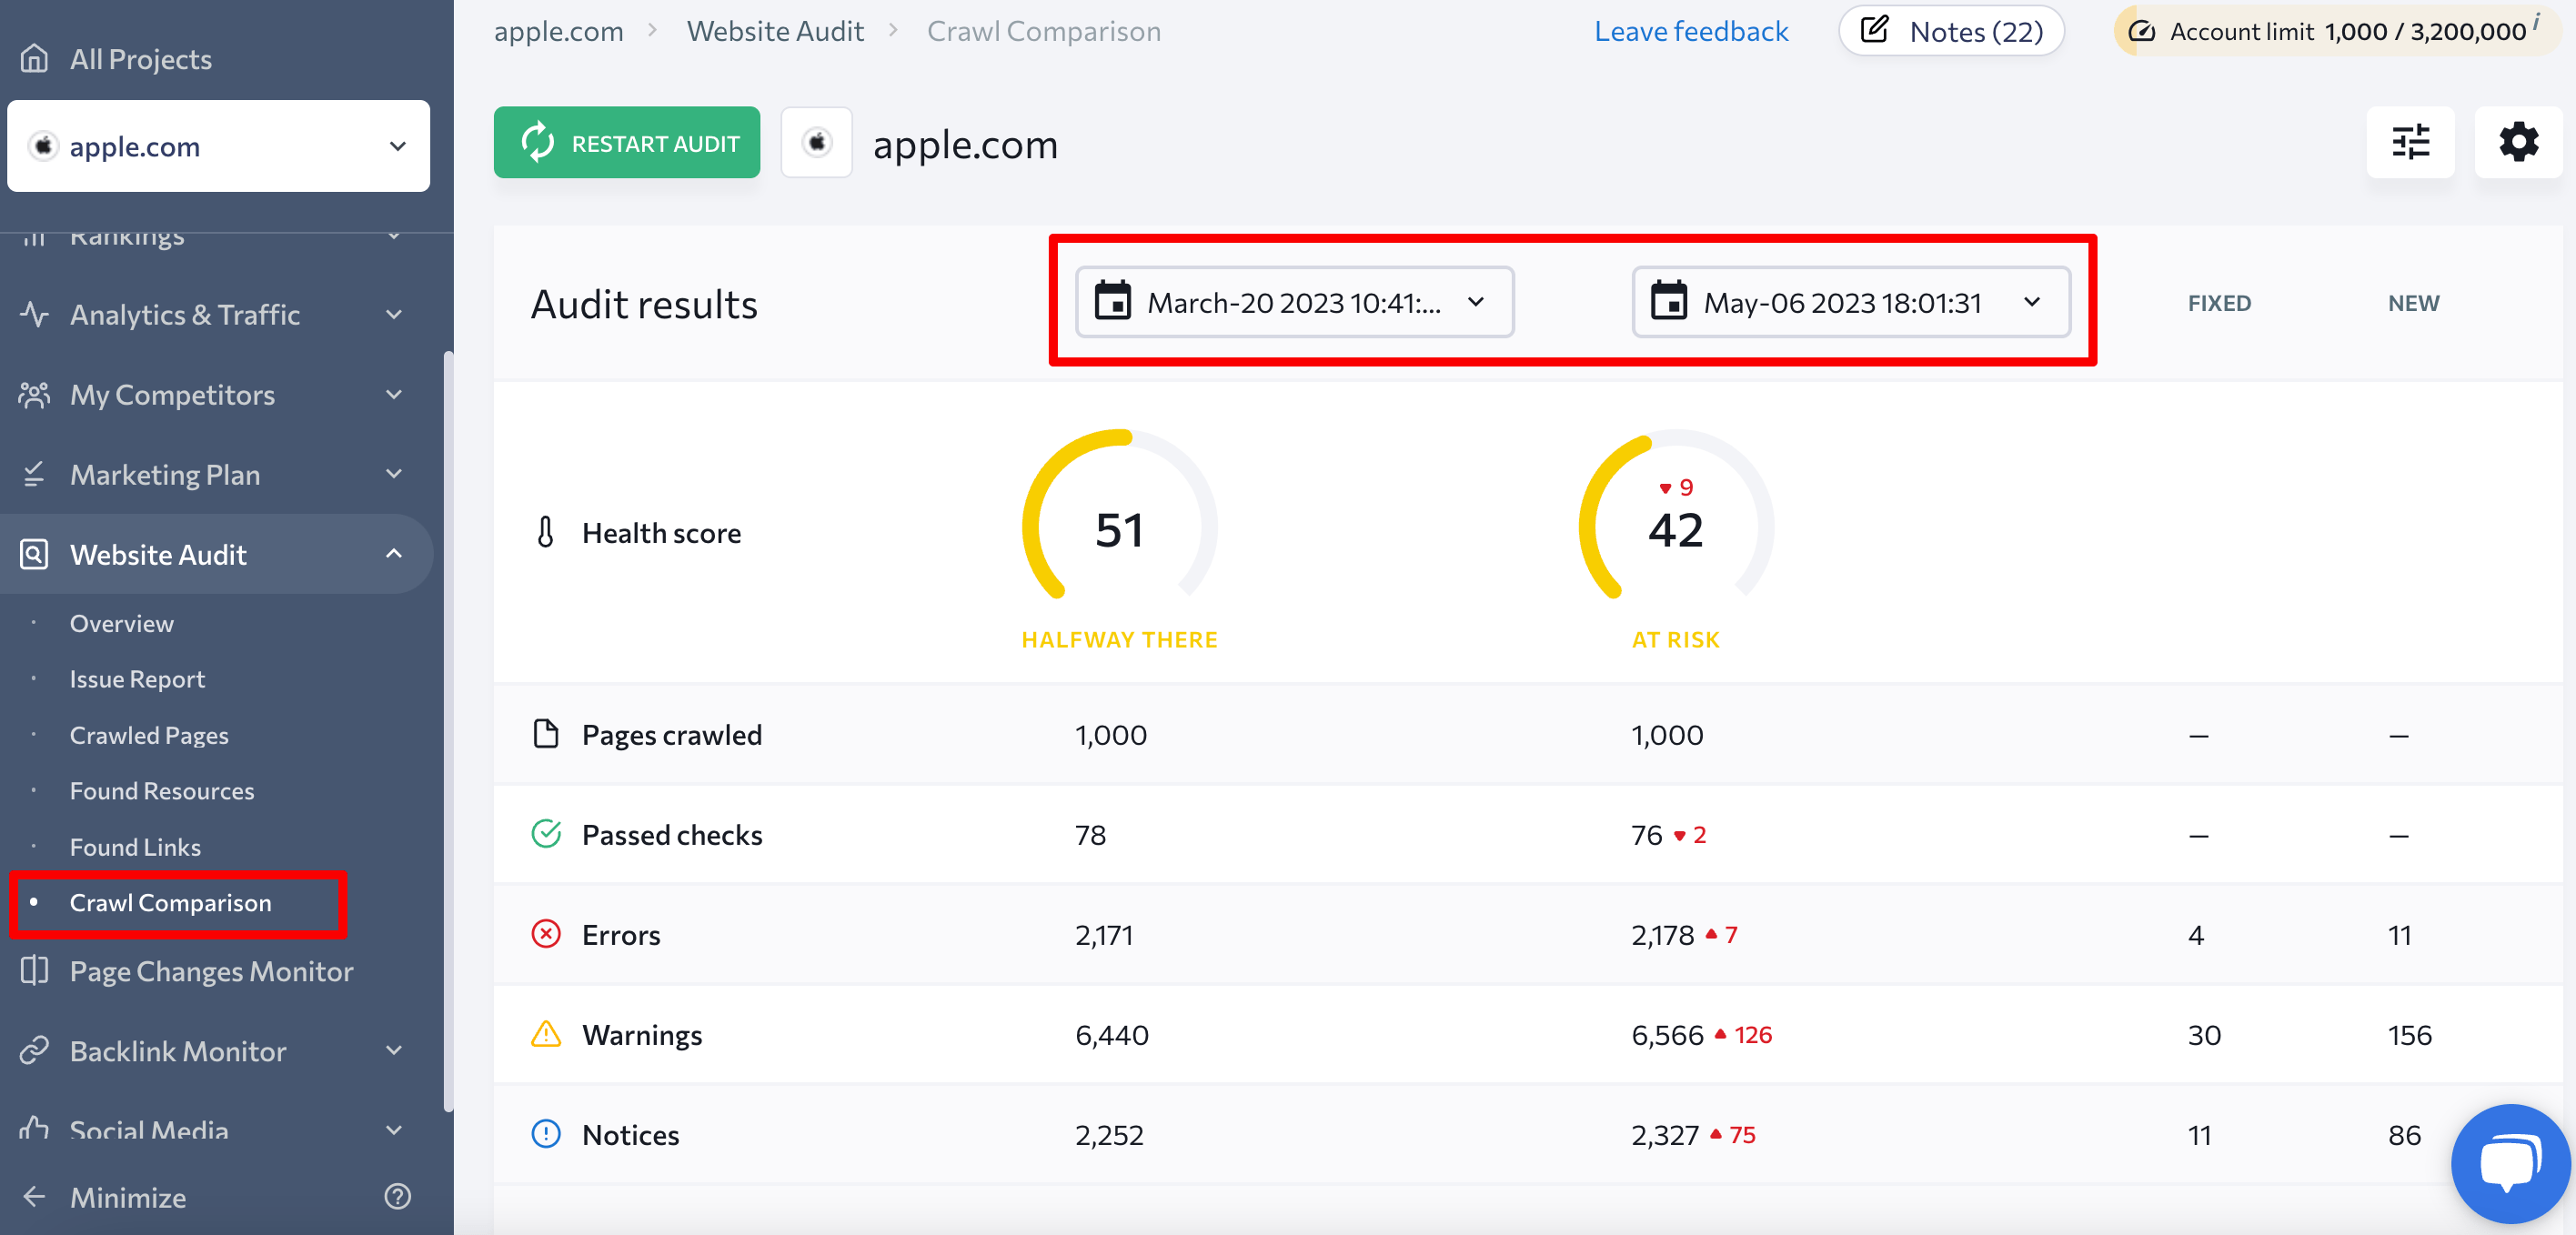Viewport: 2576px width, 1235px height.
Task: Open the filter sliders icon button
Action: point(2410,142)
